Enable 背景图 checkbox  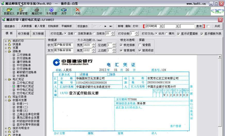point(140,45)
